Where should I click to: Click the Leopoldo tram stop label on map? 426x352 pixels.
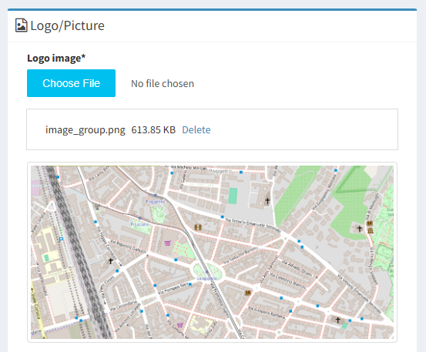pos(206,278)
